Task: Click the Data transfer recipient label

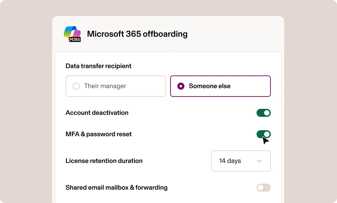Action: (98, 66)
